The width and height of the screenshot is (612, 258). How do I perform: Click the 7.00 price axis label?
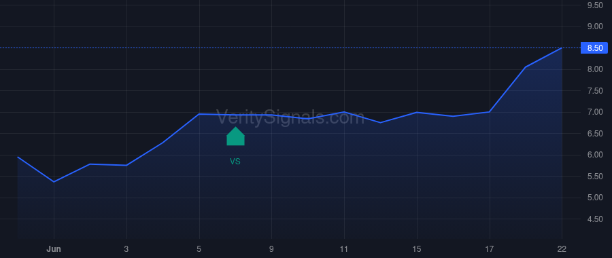tap(595, 112)
